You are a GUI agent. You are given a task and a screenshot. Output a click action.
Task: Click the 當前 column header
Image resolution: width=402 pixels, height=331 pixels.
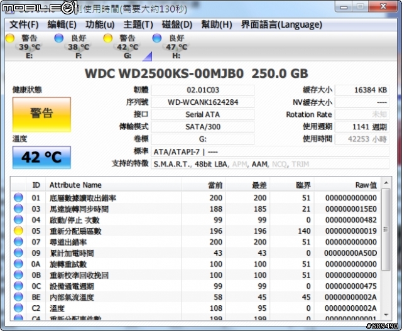pyautogui.click(x=204, y=185)
